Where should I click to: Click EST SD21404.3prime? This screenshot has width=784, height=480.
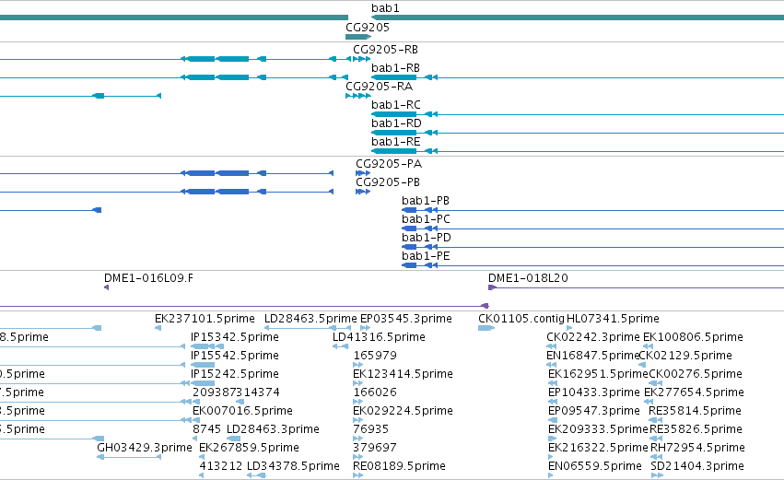tap(697, 466)
